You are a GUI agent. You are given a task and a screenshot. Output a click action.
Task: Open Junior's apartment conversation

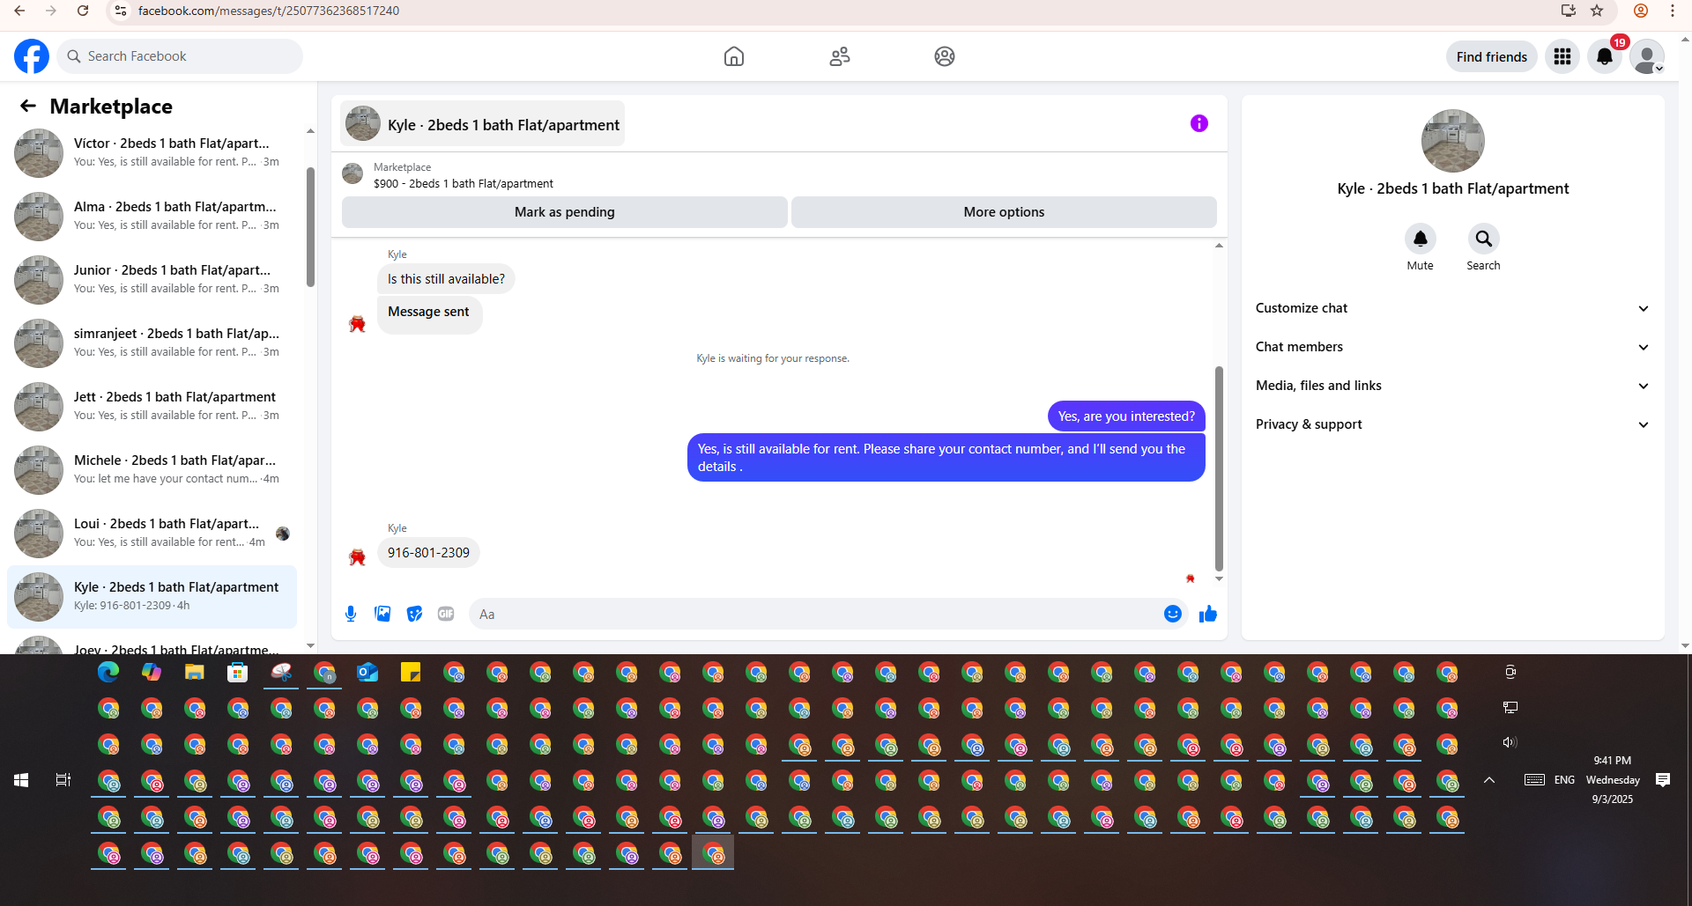click(152, 279)
